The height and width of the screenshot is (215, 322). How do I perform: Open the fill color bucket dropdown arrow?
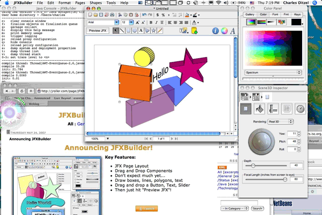(x=191, y=15)
